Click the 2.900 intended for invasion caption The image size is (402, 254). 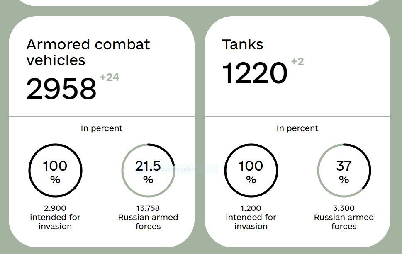point(55,217)
